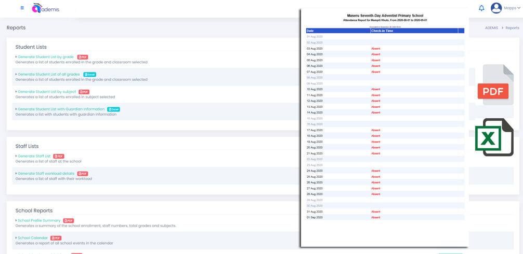The width and height of the screenshot is (523, 254).
Task: Click the large Excel file icon
Action: (x=494, y=137)
